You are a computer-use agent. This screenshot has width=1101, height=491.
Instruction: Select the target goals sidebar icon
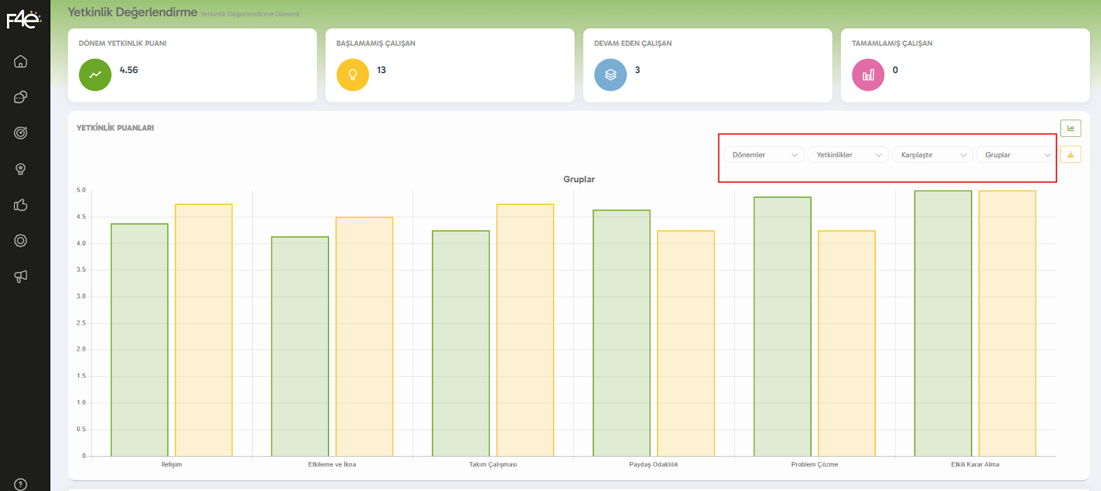tap(21, 133)
